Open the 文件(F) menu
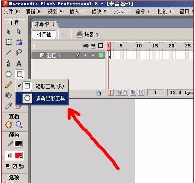 click(x=12, y=11)
